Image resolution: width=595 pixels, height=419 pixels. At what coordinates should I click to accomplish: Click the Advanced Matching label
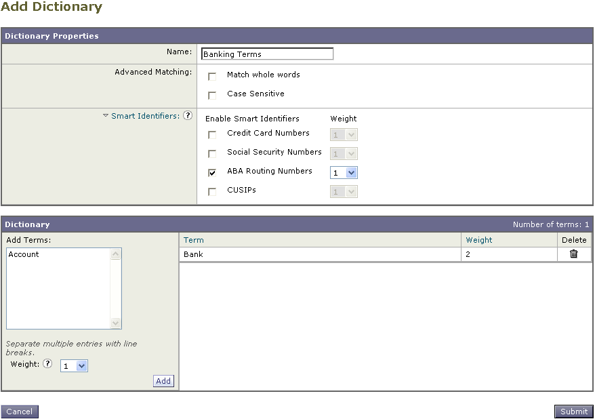point(153,72)
